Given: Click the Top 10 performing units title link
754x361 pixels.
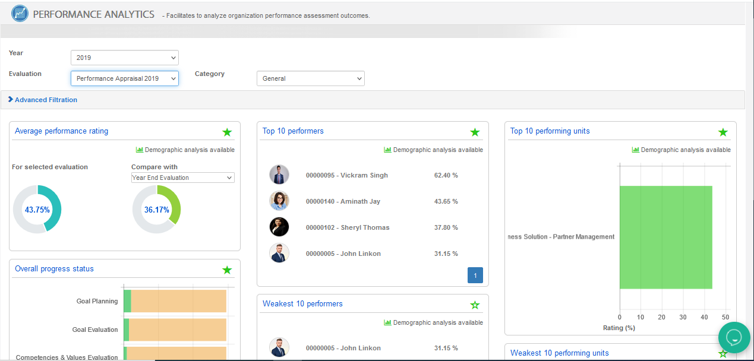Looking at the screenshot, I should click(550, 131).
